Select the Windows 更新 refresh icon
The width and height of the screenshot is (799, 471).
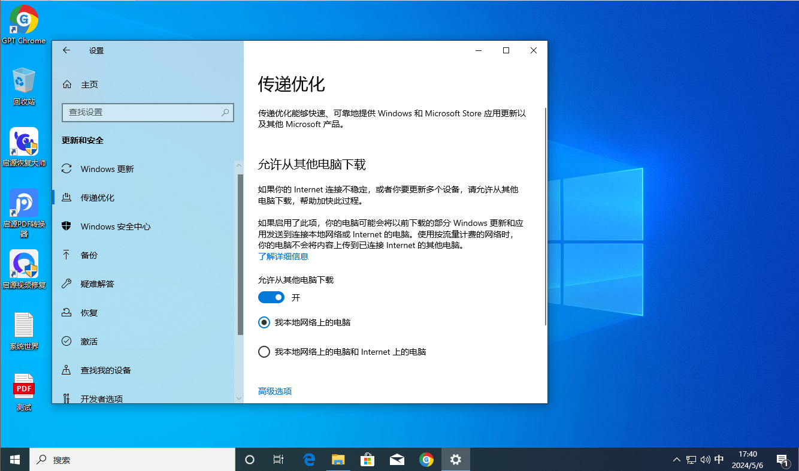pos(67,169)
